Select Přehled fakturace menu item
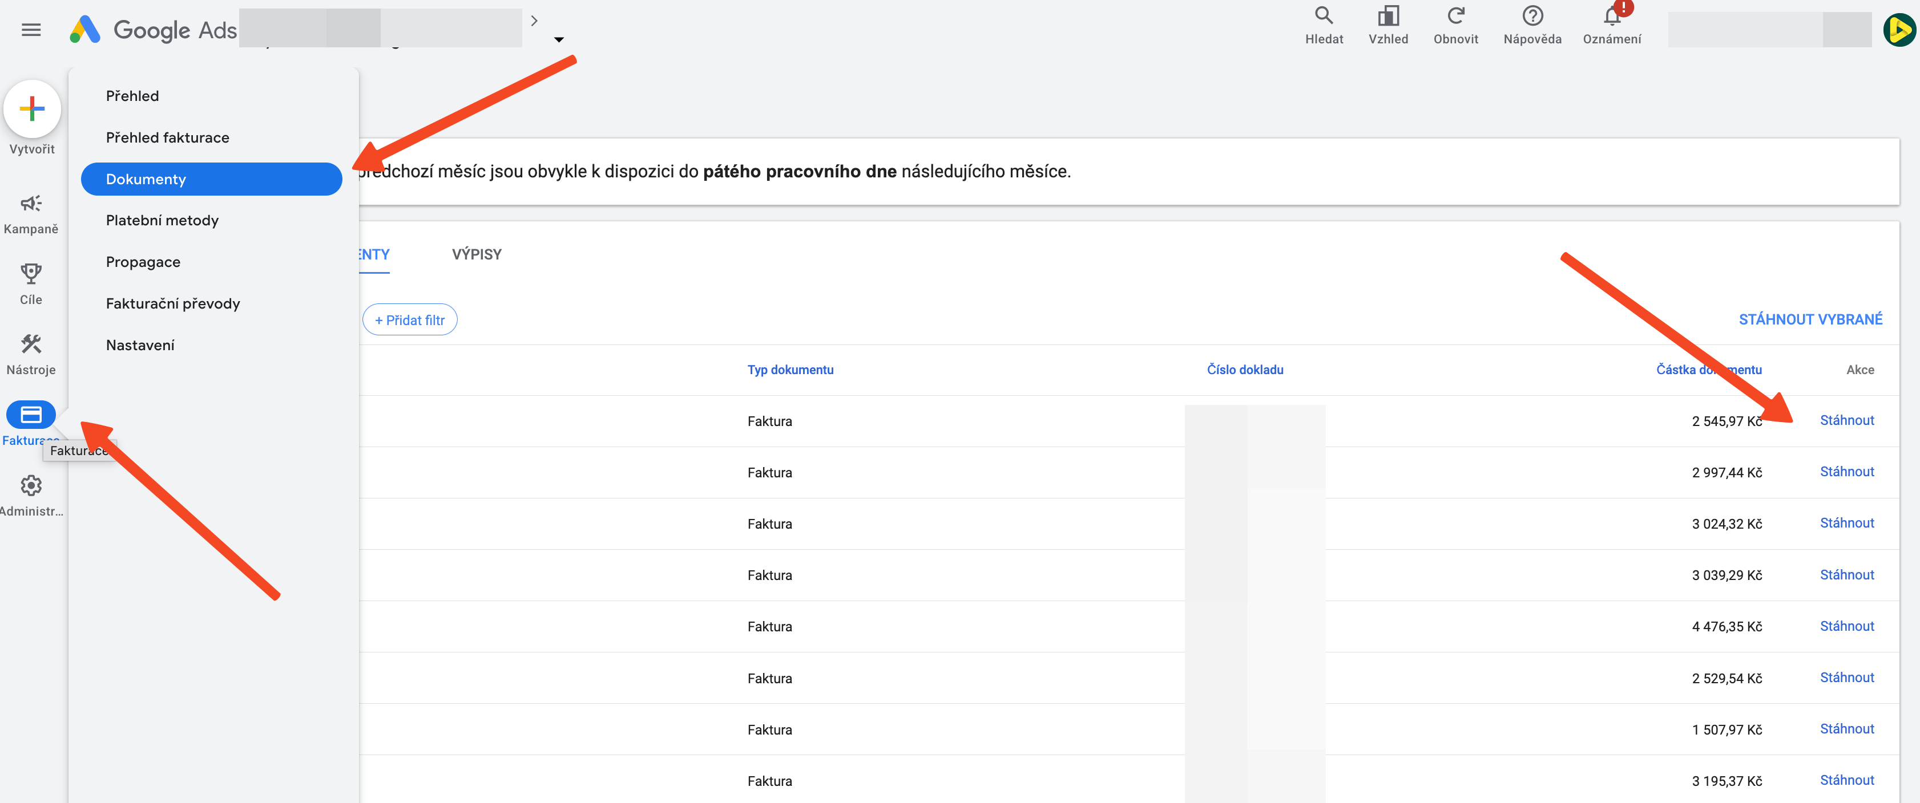This screenshot has height=803, width=1920. (x=168, y=138)
